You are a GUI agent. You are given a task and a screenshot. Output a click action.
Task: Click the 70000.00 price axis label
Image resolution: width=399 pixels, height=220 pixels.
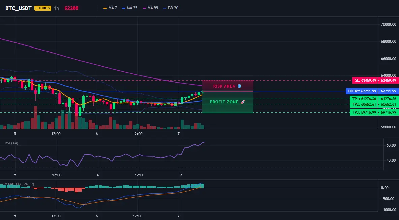pyautogui.click(x=389, y=24)
